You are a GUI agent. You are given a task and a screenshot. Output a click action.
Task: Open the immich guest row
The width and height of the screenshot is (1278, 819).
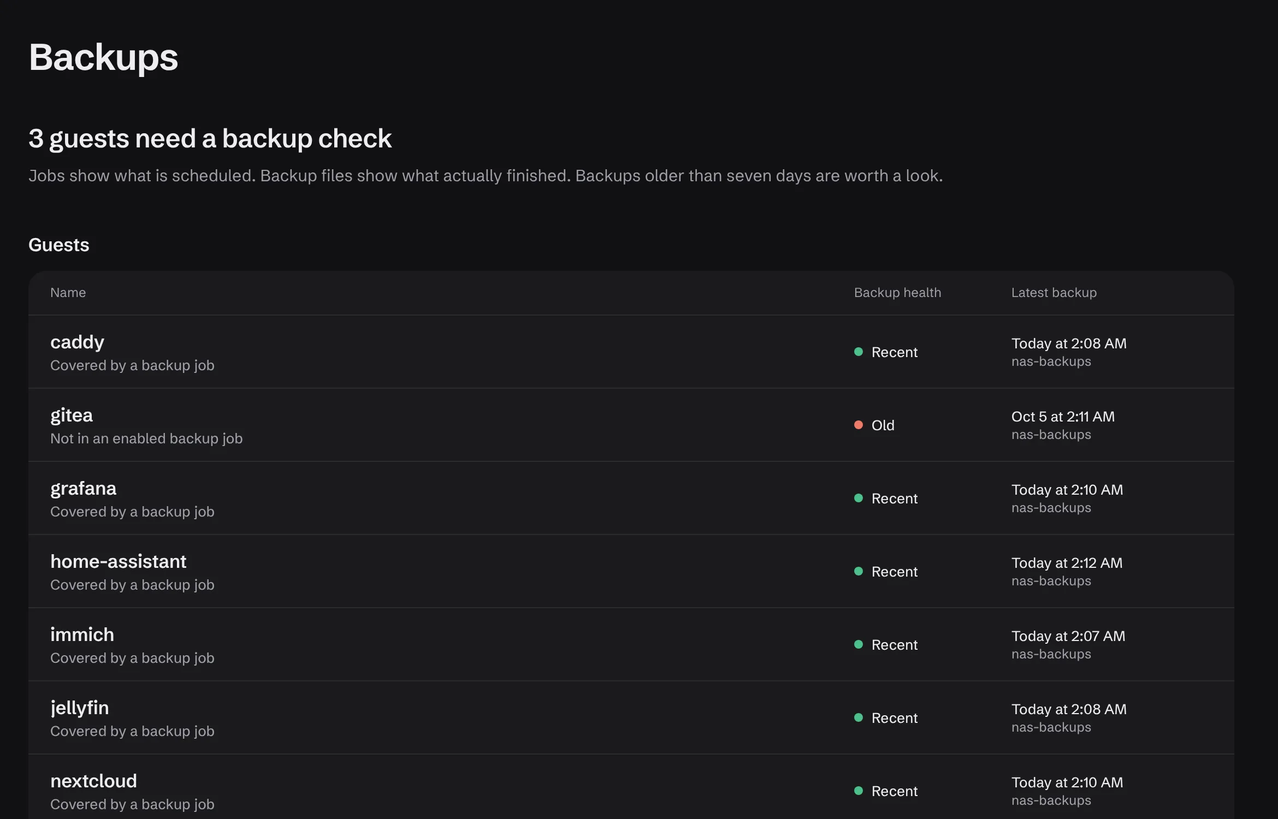coord(631,645)
